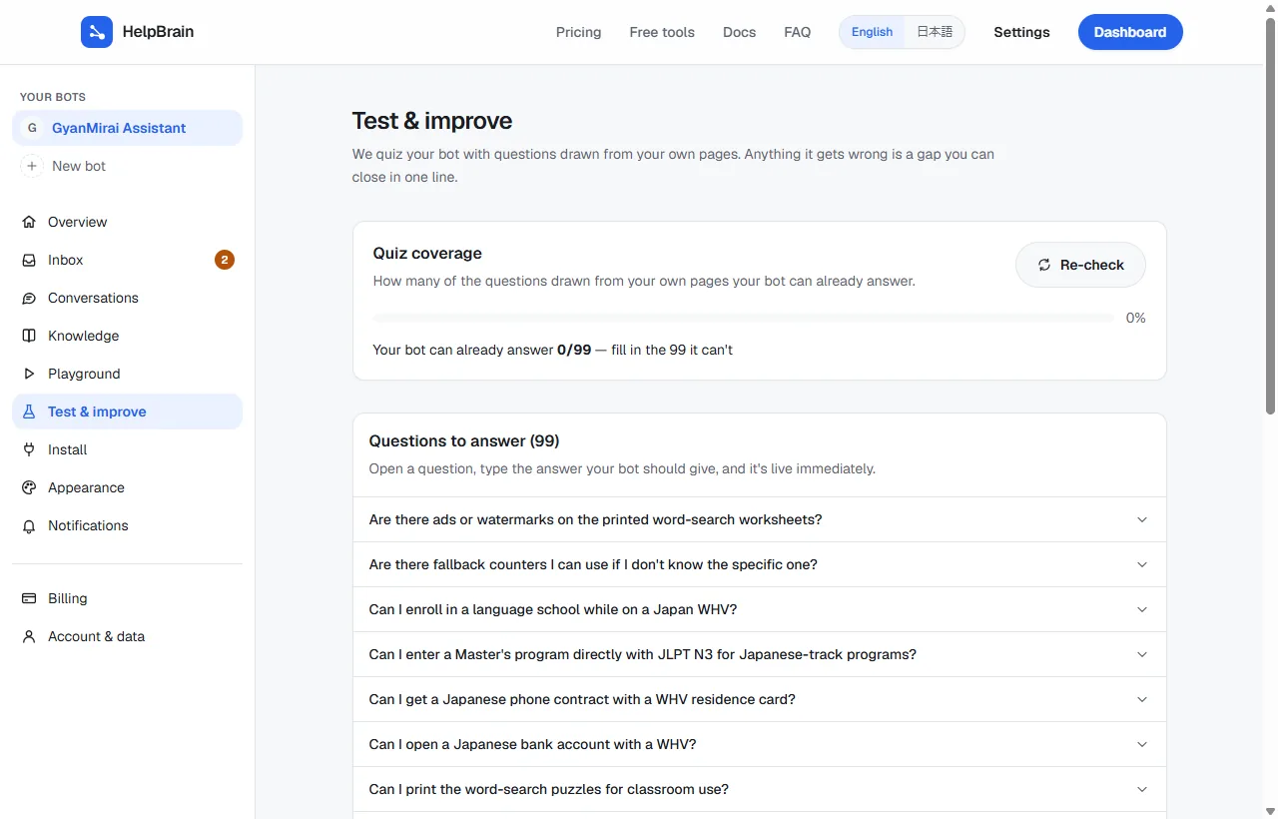
Task: Click the Test & improve flask icon
Action: [x=29, y=411]
